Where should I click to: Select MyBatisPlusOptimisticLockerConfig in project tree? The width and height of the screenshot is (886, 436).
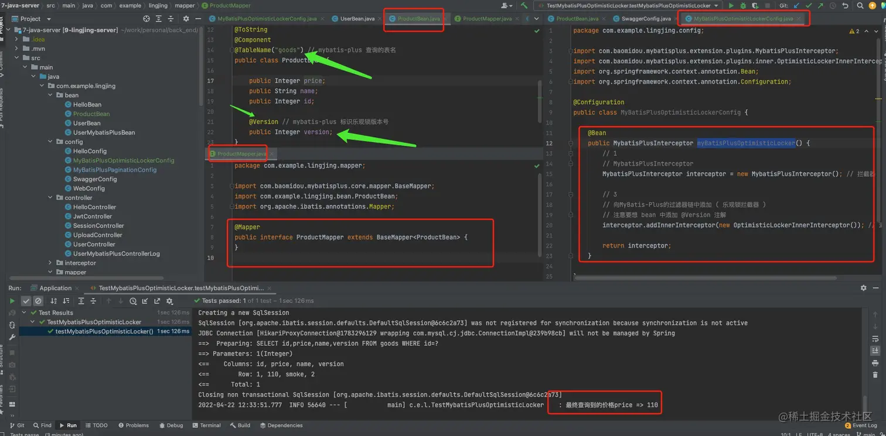123,160
